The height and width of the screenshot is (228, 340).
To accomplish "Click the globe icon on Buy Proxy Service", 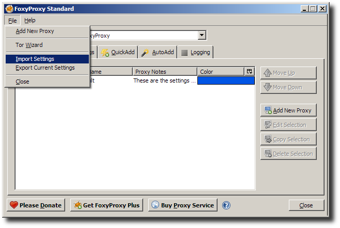I will pyautogui.click(x=155, y=205).
